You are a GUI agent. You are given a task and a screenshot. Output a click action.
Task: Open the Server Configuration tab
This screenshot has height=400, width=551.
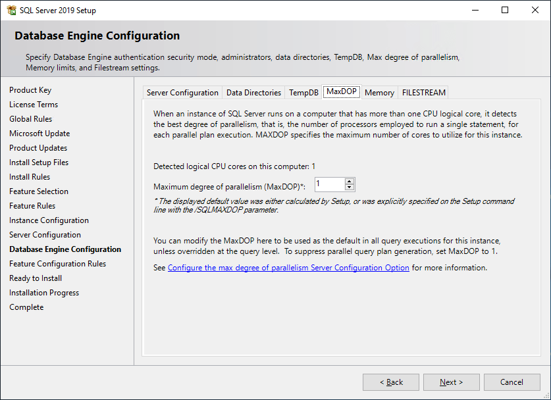tap(182, 92)
